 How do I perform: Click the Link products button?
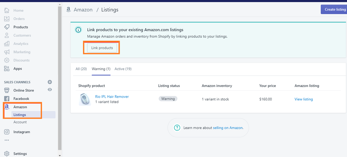(102, 48)
